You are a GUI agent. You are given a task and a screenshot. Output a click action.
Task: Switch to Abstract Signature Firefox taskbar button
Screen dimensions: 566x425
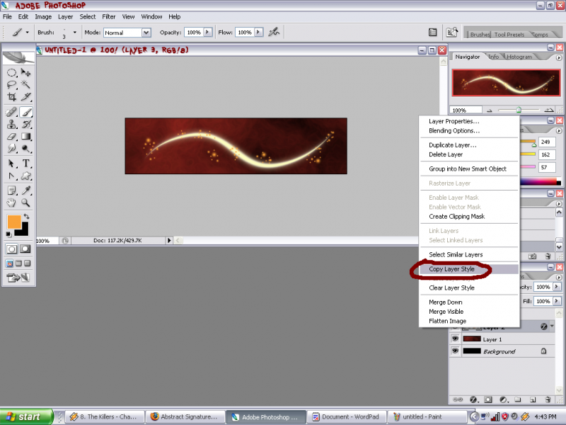185,416
